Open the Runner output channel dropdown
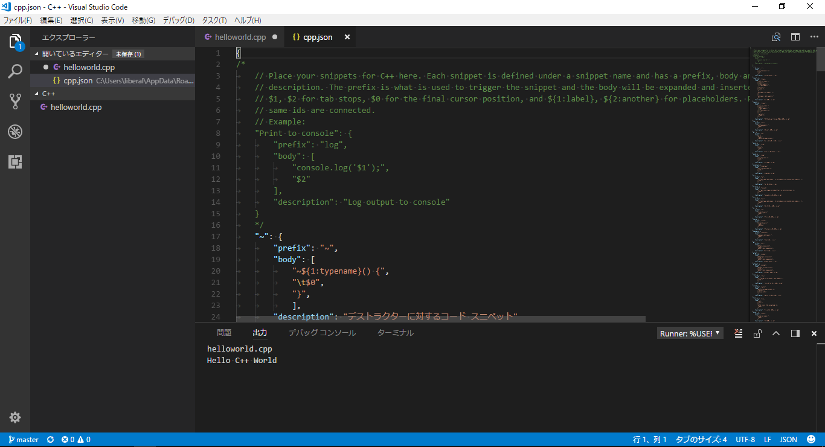Viewport: 825px width, 447px height. pos(690,333)
